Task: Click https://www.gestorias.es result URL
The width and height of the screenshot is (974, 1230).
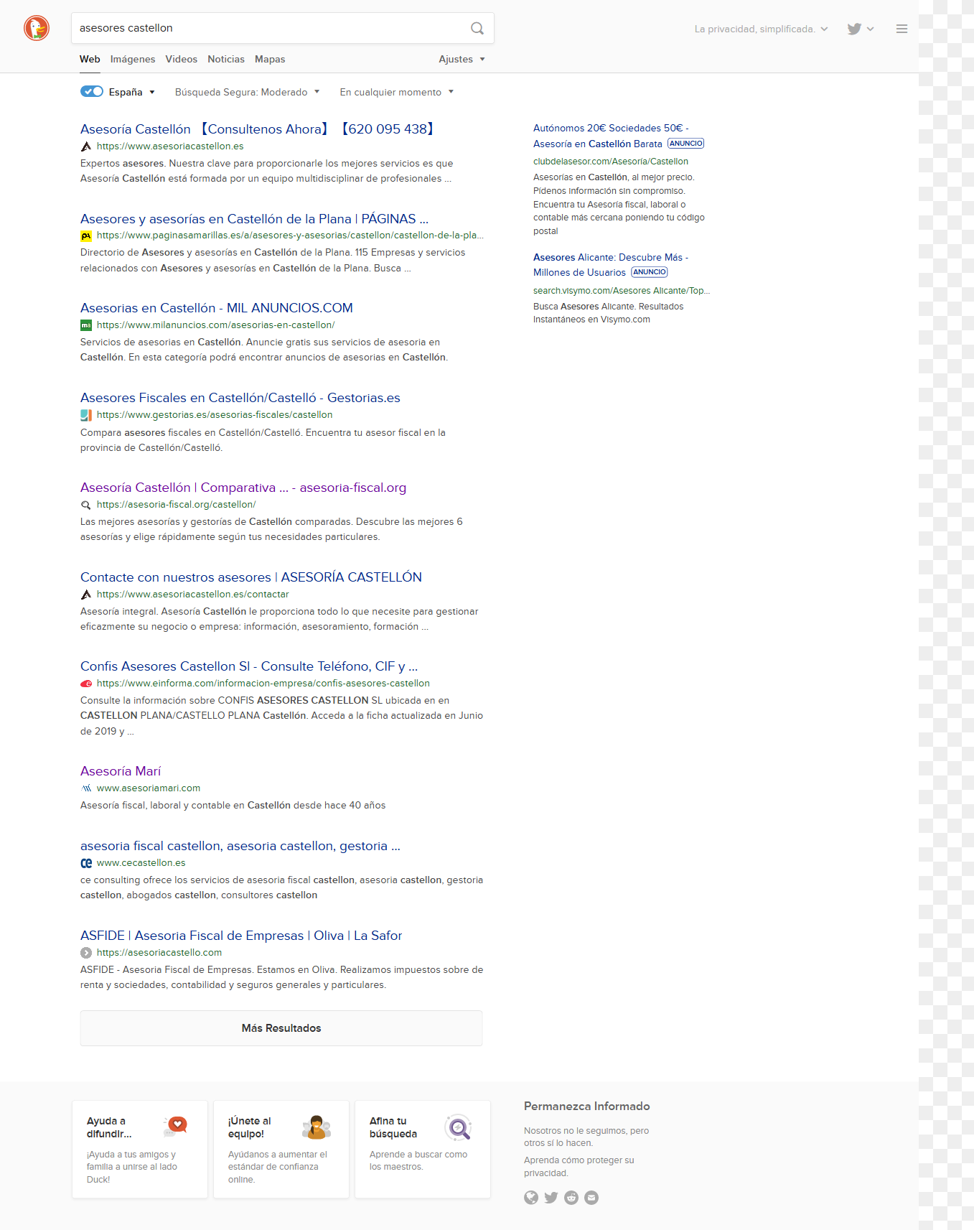Action: [215, 415]
